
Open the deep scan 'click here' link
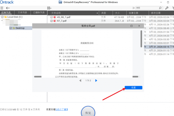(62, 109)
